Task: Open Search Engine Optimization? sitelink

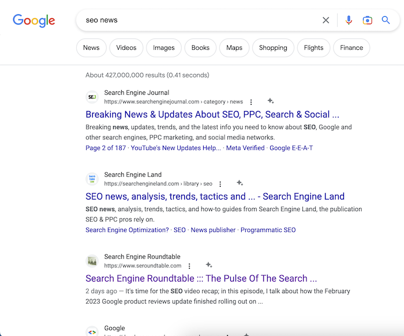Action: pos(127,230)
